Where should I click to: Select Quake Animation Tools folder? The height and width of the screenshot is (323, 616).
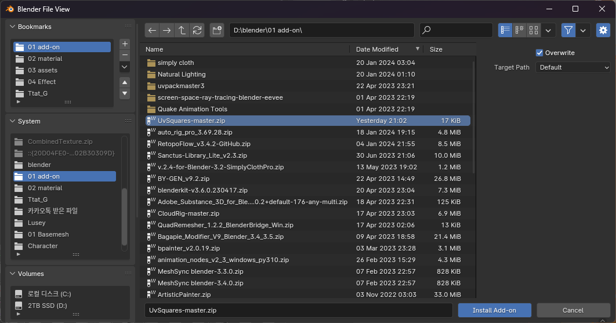(307, 109)
